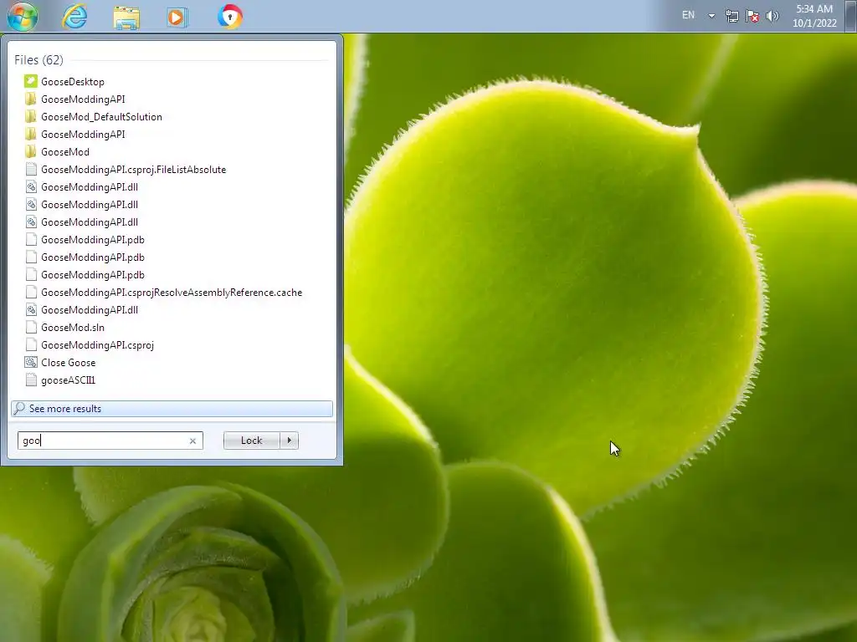Open GooseMod_DefaultSolution folder icon
This screenshot has height=642, width=857.
[31, 116]
